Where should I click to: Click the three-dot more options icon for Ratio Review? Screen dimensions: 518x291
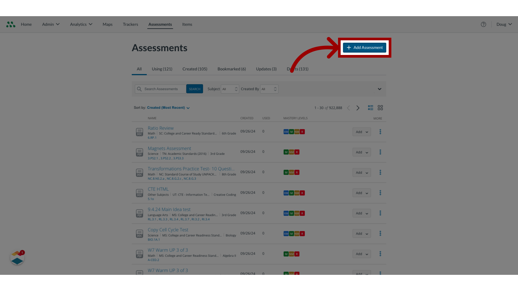tap(380, 131)
